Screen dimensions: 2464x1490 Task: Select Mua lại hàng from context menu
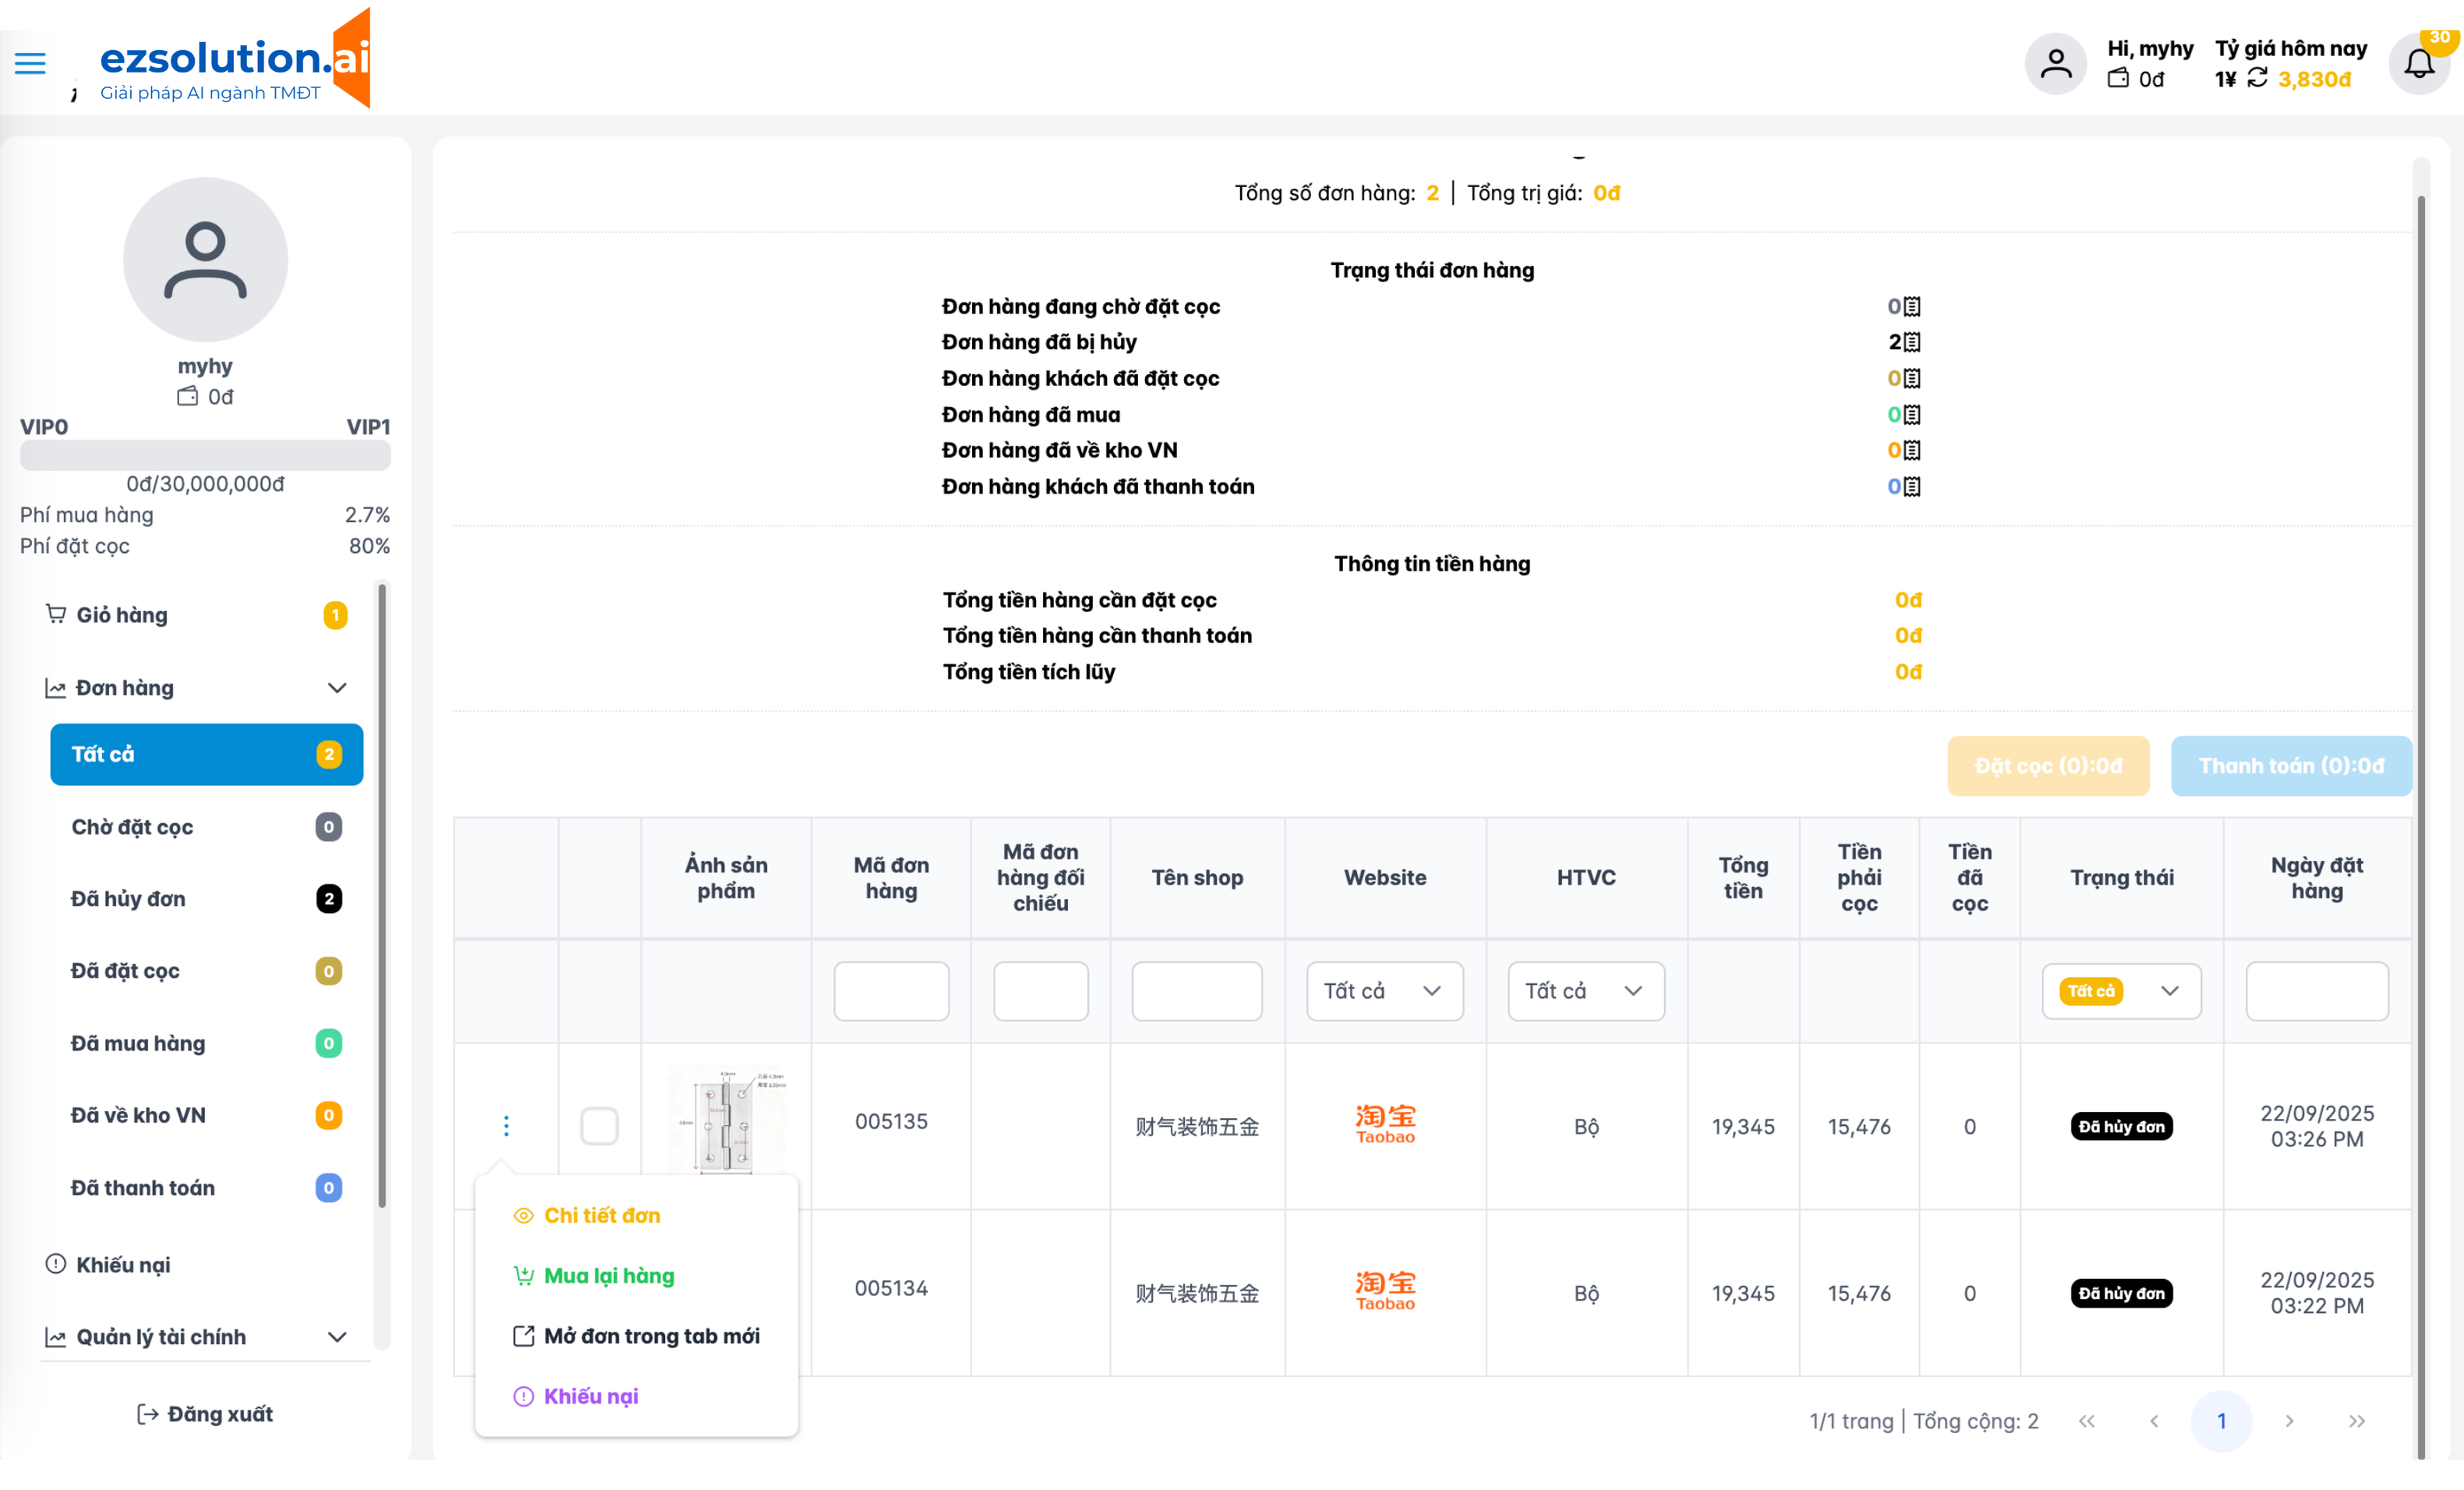pyautogui.click(x=609, y=1275)
